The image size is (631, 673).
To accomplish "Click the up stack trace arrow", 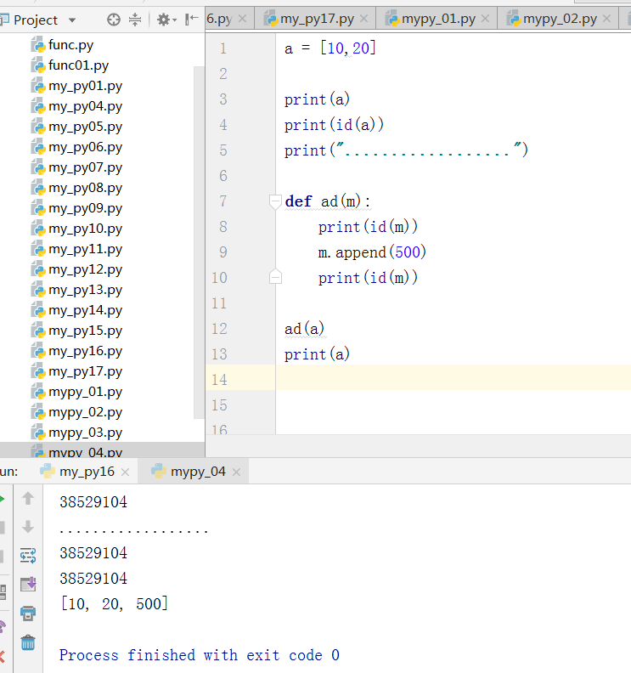I will click(28, 498).
